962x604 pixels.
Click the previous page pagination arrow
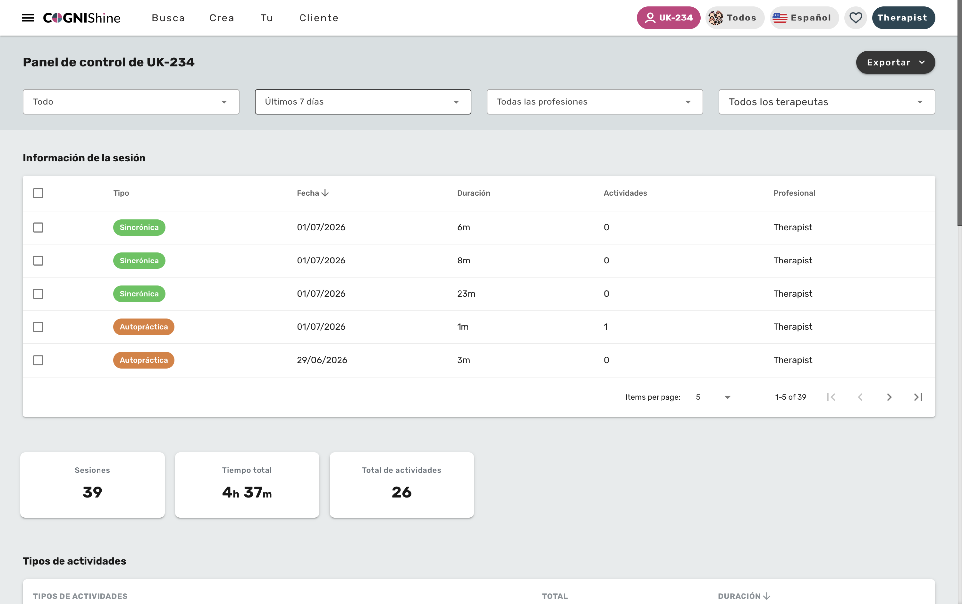click(x=860, y=397)
